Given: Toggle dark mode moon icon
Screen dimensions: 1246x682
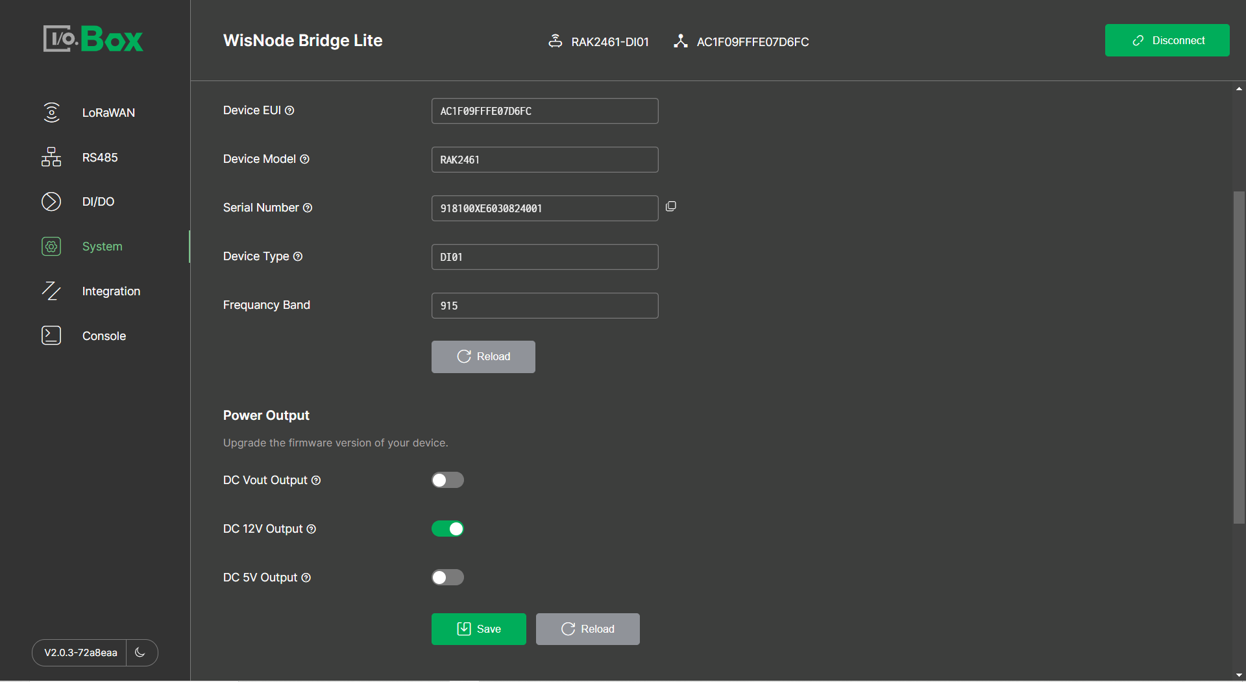Looking at the screenshot, I should 140,652.
